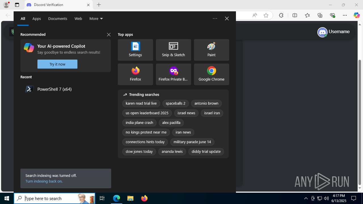The height and width of the screenshot is (204, 363).
Task: Select the All search filter tab
Action: point(23,19)
